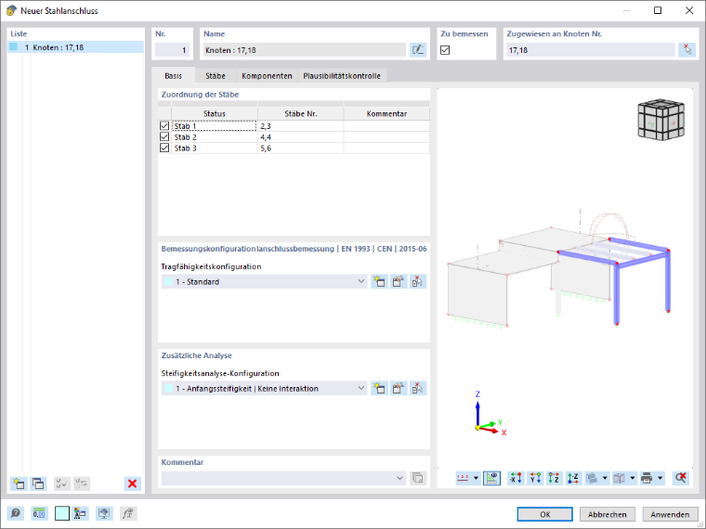This screenshot has width=706, height=529.
Task: Open the Kommentar dropdown list
Action: click(x=399, y=478)
